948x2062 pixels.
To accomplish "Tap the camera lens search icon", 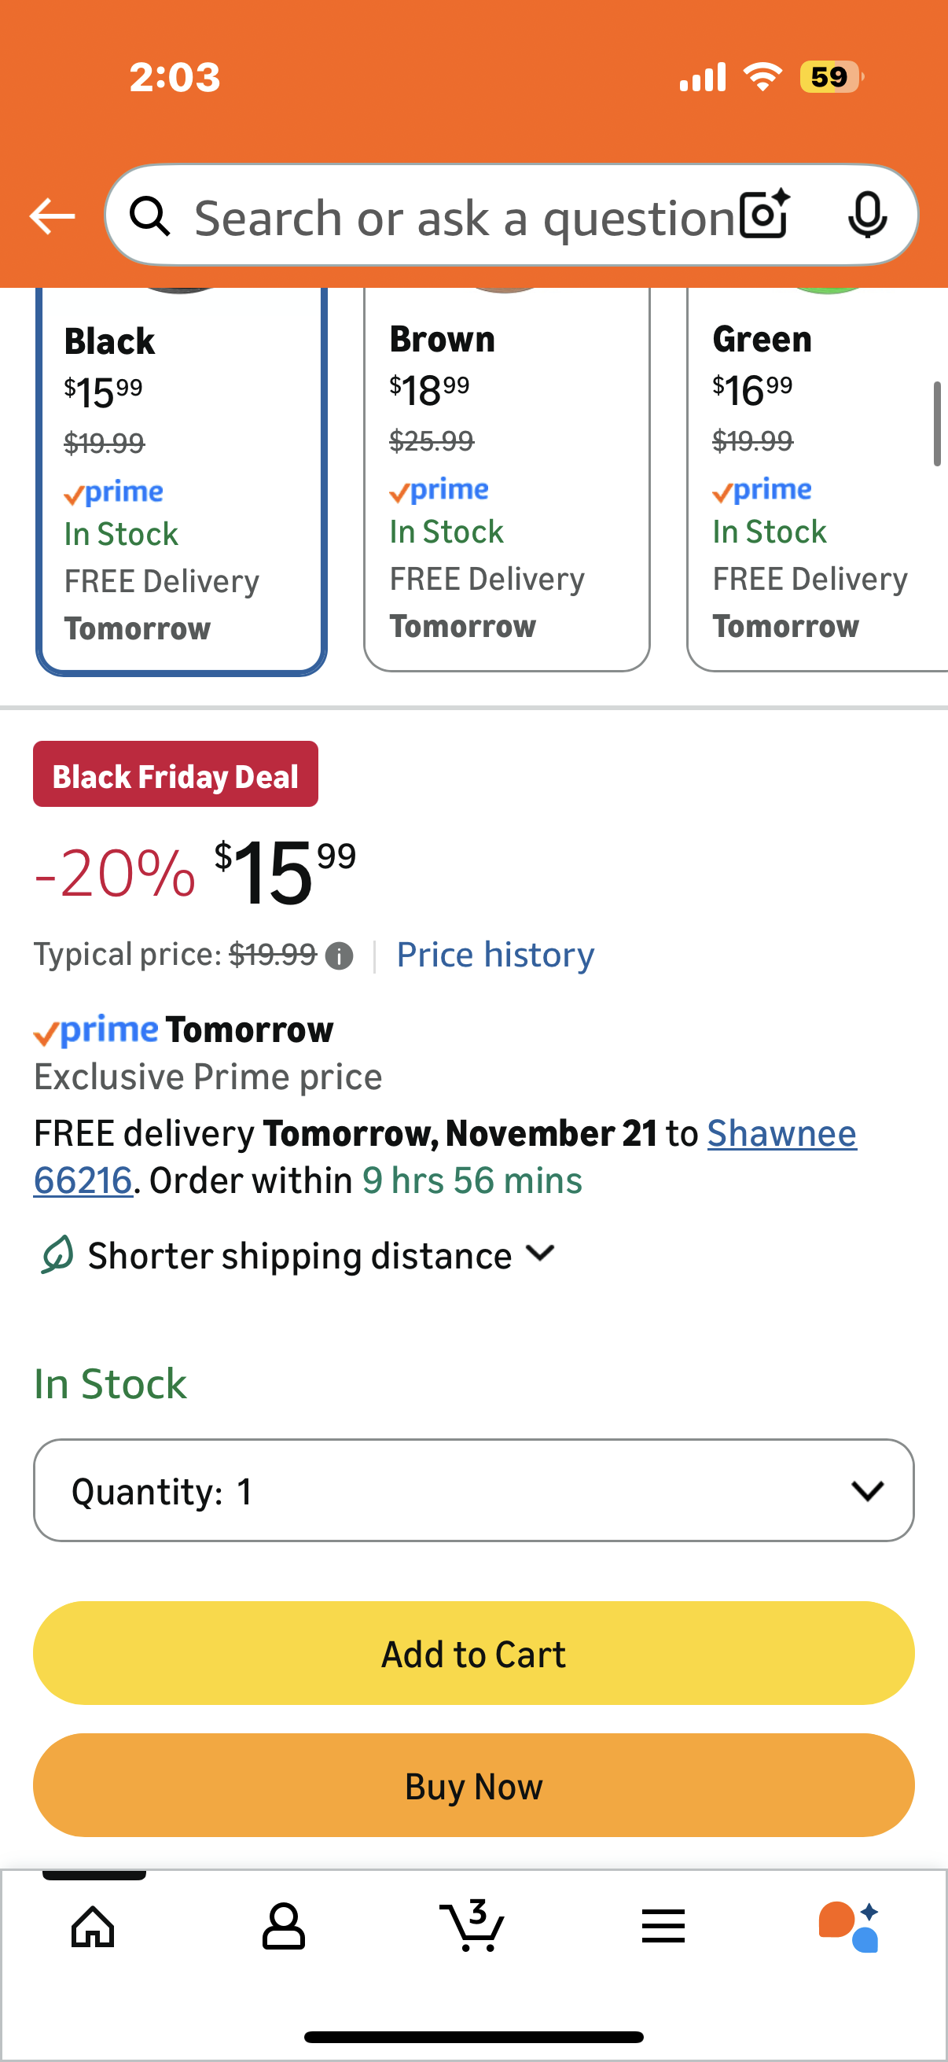I will pyautogui.click(x=764, y=215).
